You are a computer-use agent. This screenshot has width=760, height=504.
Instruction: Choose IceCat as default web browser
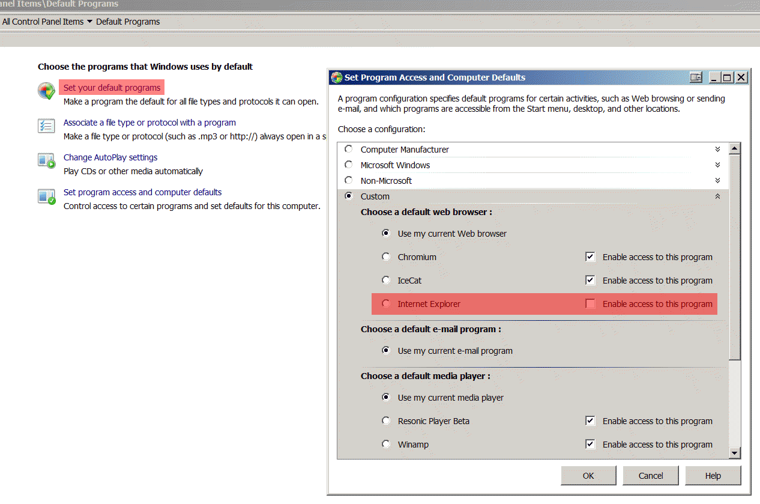386,280
